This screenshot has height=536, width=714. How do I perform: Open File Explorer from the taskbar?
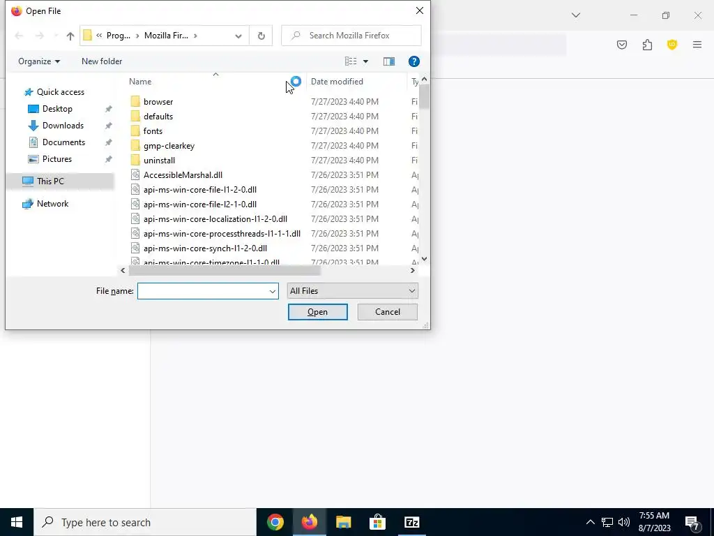point(343,522)
